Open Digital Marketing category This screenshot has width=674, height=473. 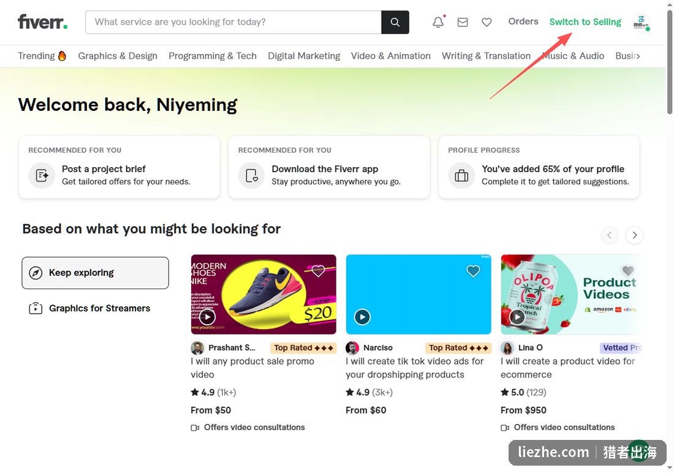pos(304,56)
